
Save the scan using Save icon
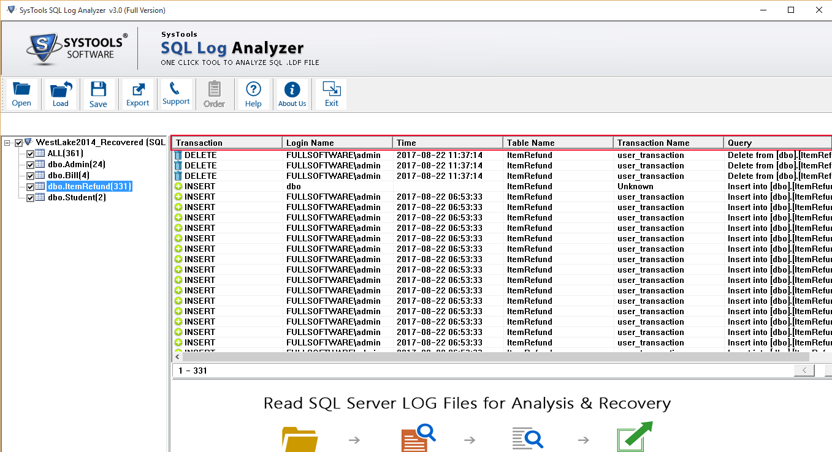(98, 94)
